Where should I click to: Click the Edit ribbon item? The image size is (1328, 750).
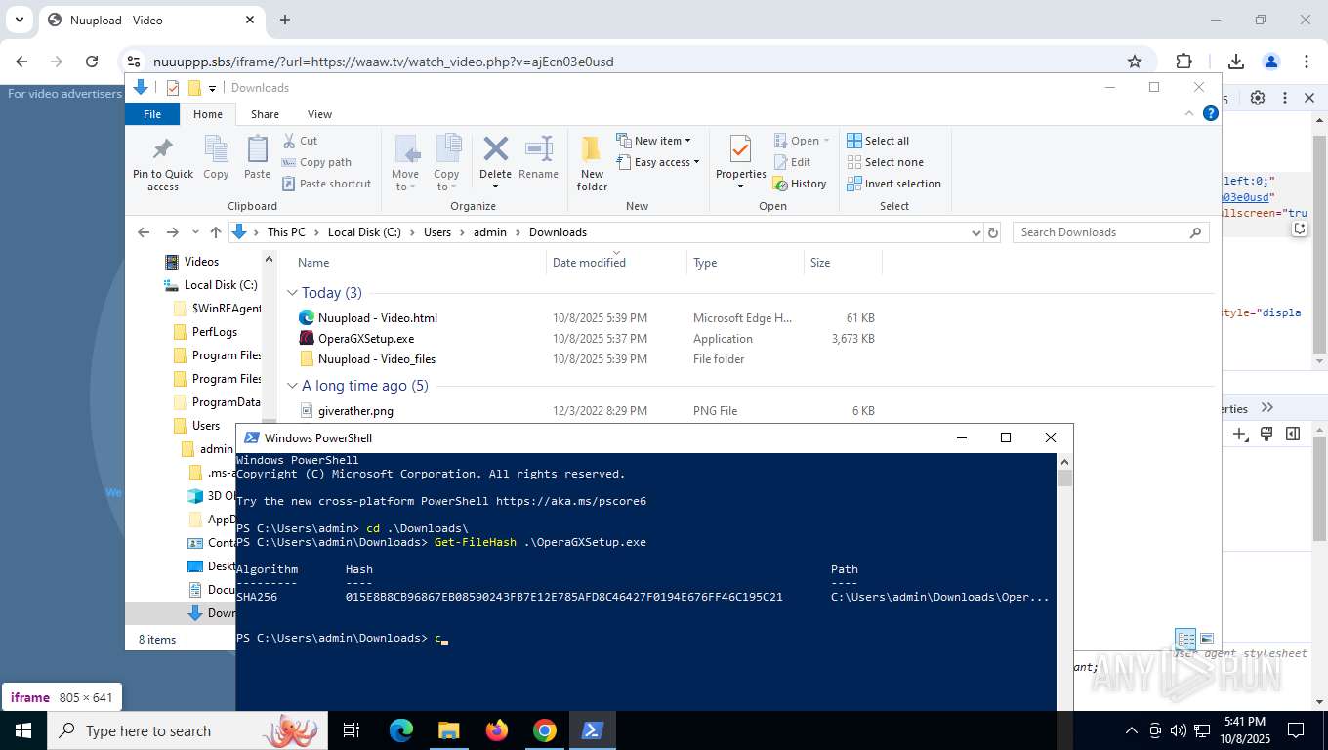point(793,162)
